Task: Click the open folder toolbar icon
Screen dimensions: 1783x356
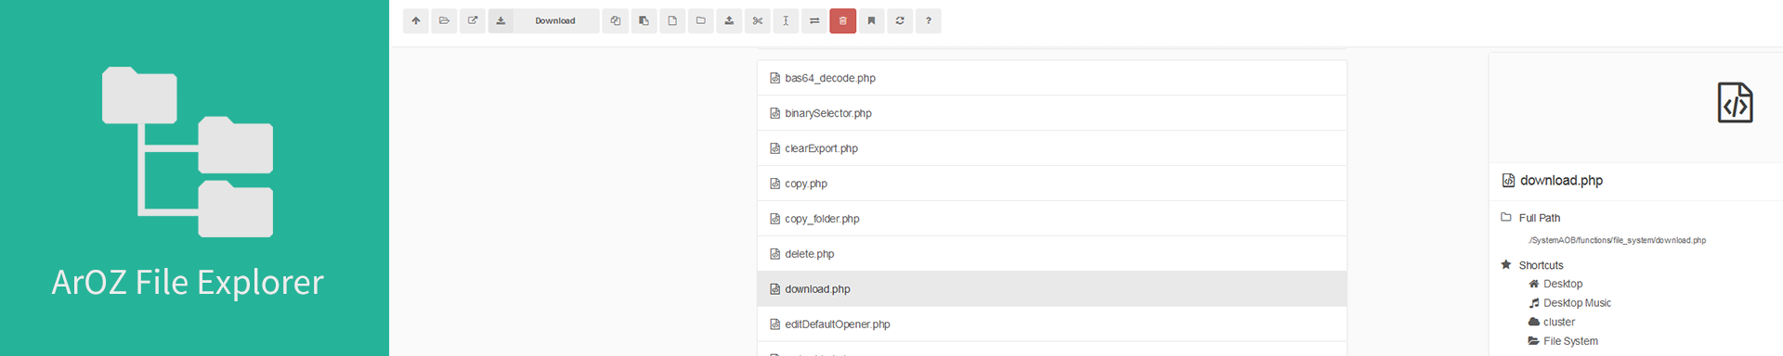Action: point(444,20)
